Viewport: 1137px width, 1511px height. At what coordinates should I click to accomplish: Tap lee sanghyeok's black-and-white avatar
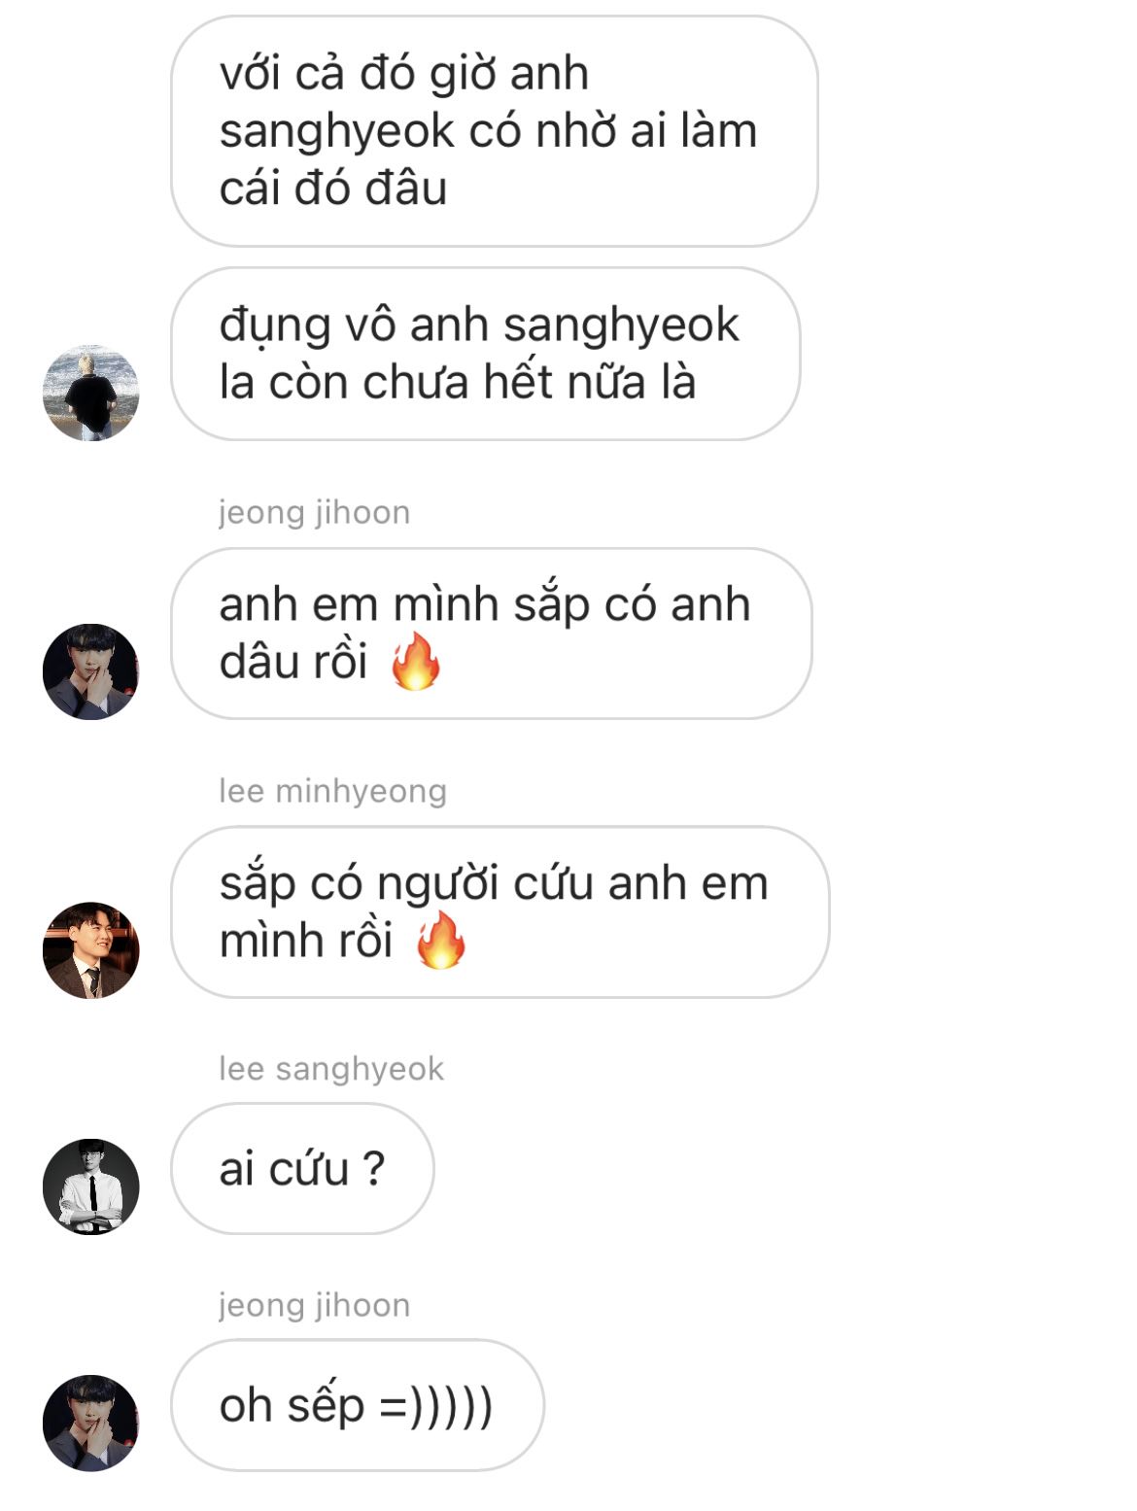91,1186
